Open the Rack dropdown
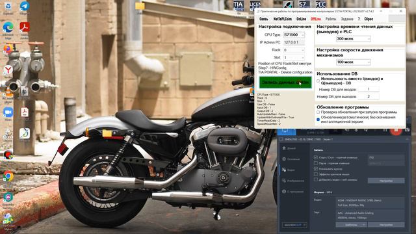Viewport: 416px width, 234px height. point(294,50)
